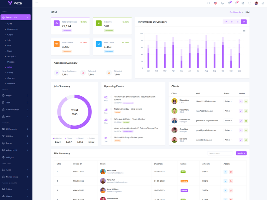267x200 pixels.
Task: Open Active status dropdown for Rose Mary
Action: (228, 111)
